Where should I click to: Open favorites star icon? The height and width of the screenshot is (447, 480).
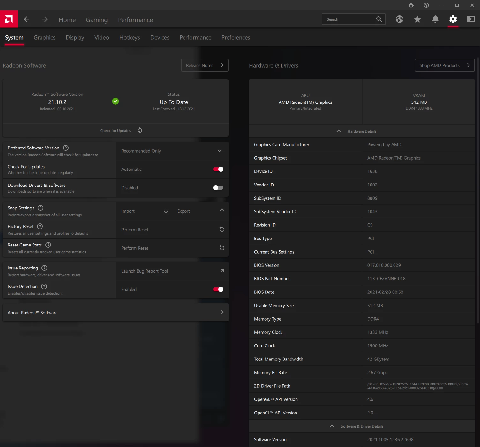(417, 19)
